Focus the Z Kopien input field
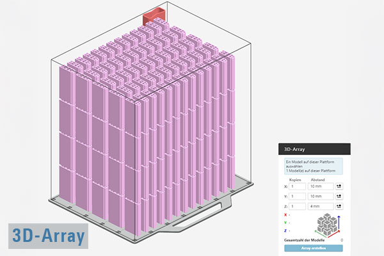384x256 pixels. (x=297, y=207)
